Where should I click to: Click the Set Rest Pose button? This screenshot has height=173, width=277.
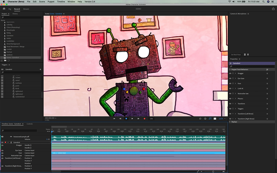click(236, 55)
